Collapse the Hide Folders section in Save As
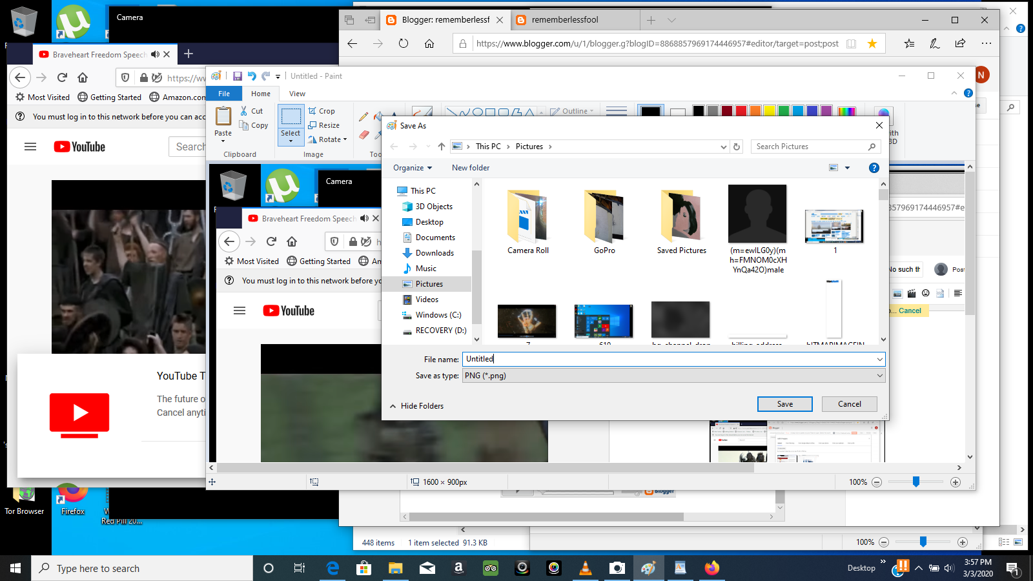Viewport: 1033px width, 581px height. [417, 406]
